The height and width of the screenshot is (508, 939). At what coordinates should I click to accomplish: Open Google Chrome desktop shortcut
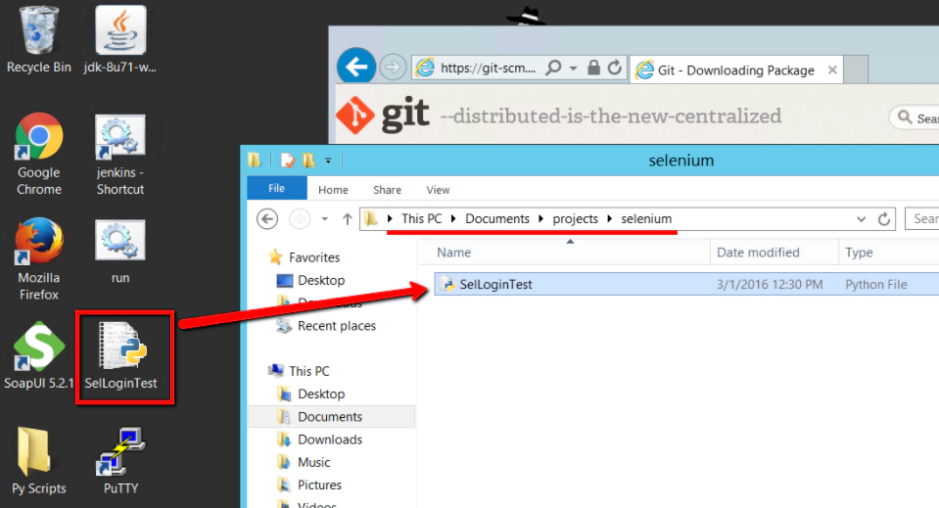[39, 140]
